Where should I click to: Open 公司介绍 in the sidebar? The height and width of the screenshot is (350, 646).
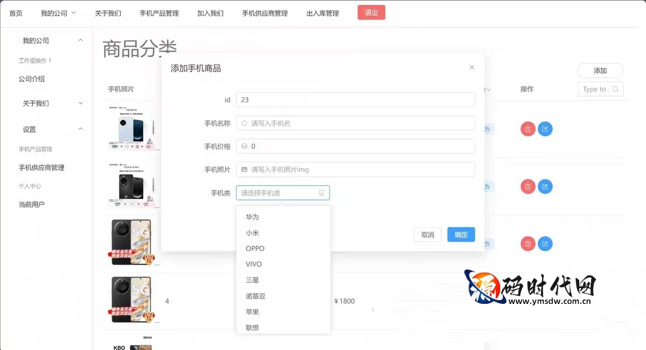(x=32, y=79)
